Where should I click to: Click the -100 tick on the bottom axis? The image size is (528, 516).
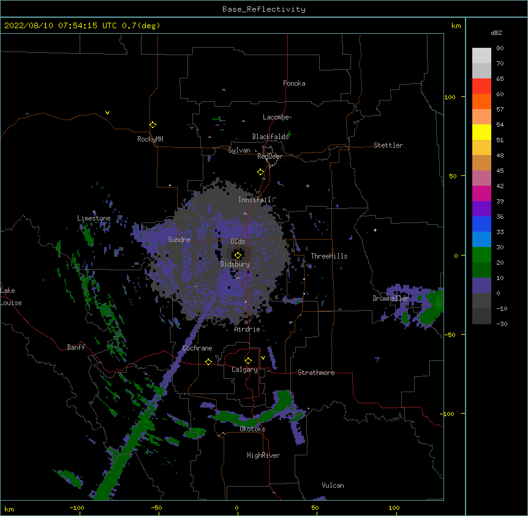(x=77, y=507)
